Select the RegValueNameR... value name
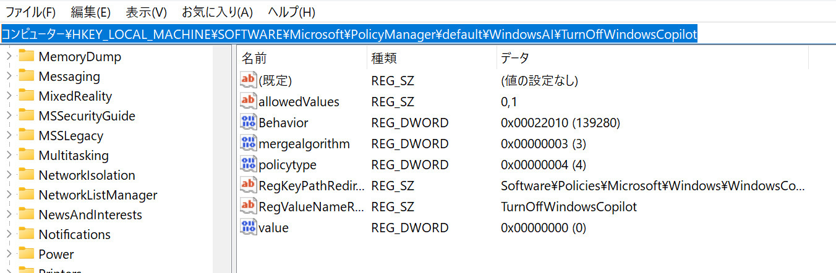This screenshot has height=273, width=836. tap(312, 207)
